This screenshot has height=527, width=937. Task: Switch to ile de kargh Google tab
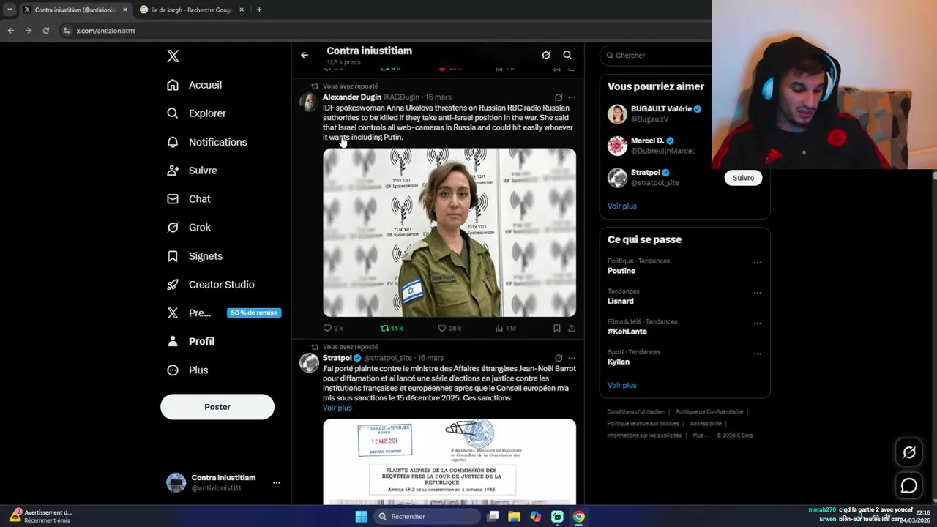click(192, 10)
